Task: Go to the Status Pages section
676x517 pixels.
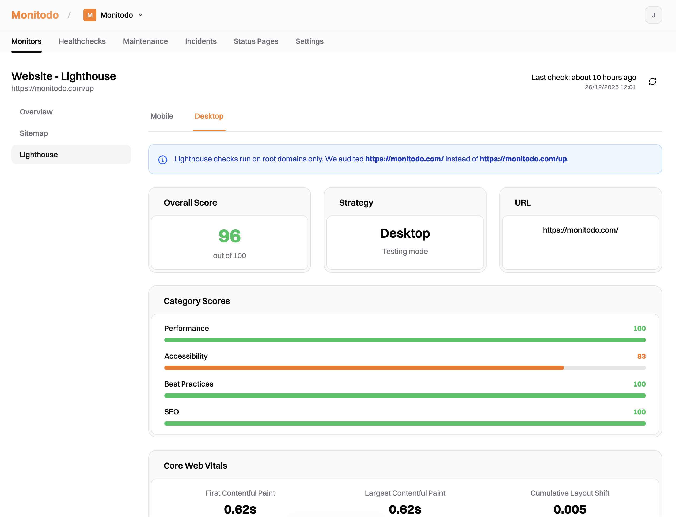Action: 256,41
